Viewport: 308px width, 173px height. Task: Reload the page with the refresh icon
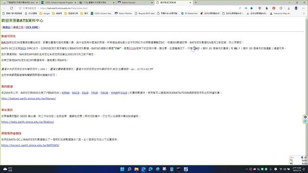point(12,8)
